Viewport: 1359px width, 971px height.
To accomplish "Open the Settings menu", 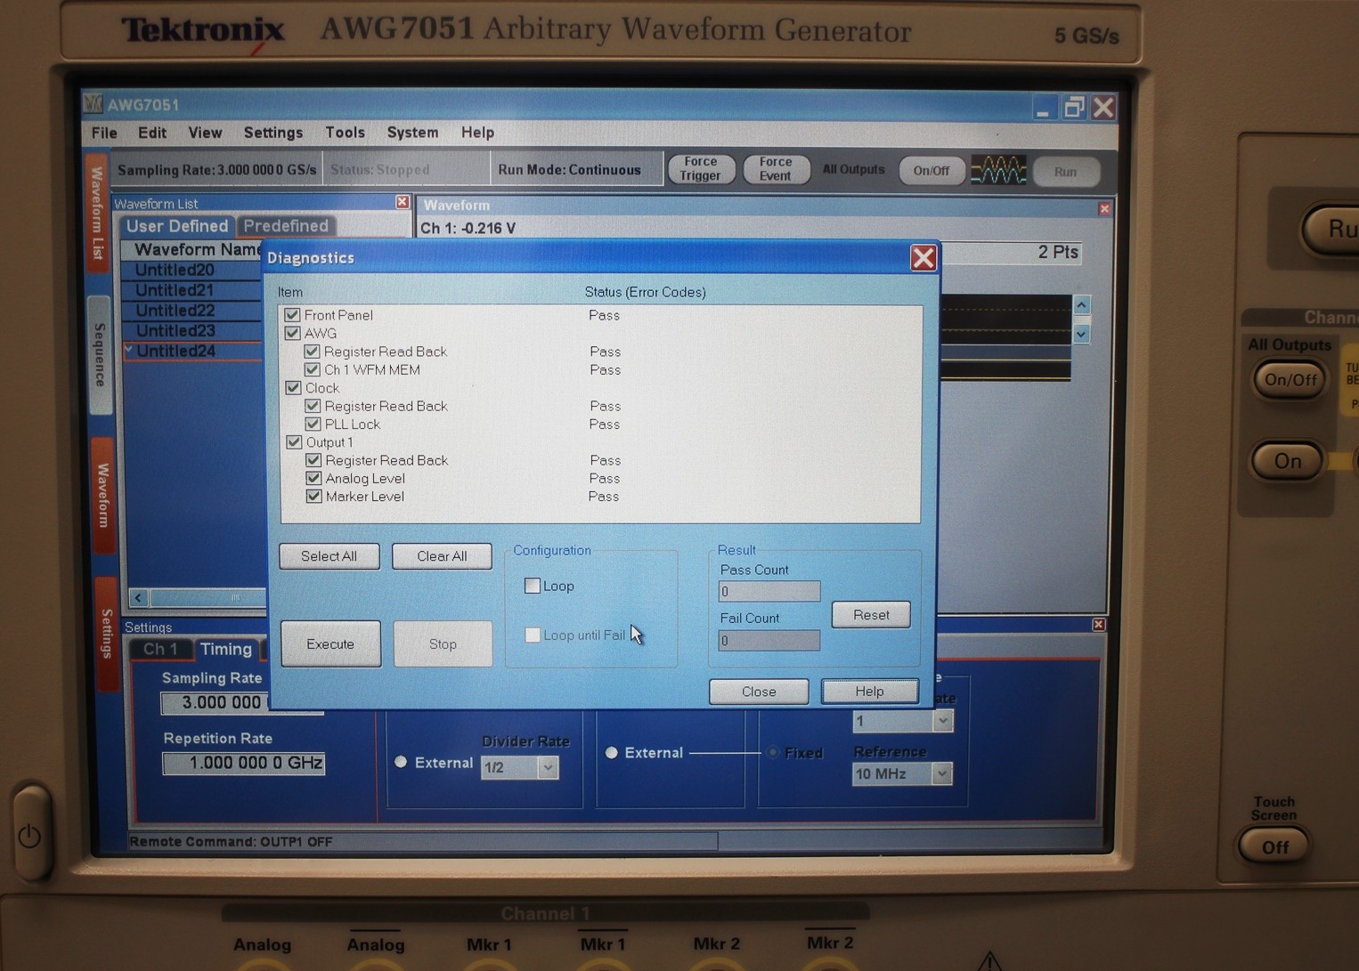I will (x=273, y=133).
